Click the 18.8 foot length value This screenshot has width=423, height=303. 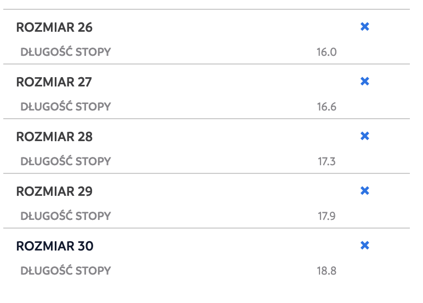[x=327, y=271]
